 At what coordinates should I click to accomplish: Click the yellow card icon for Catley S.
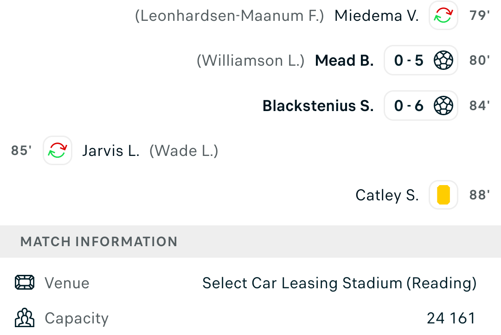pos(443,195)
